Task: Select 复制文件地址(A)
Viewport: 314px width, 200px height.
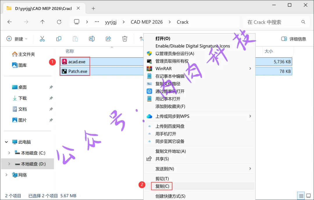Action: (x=171, y=151)
